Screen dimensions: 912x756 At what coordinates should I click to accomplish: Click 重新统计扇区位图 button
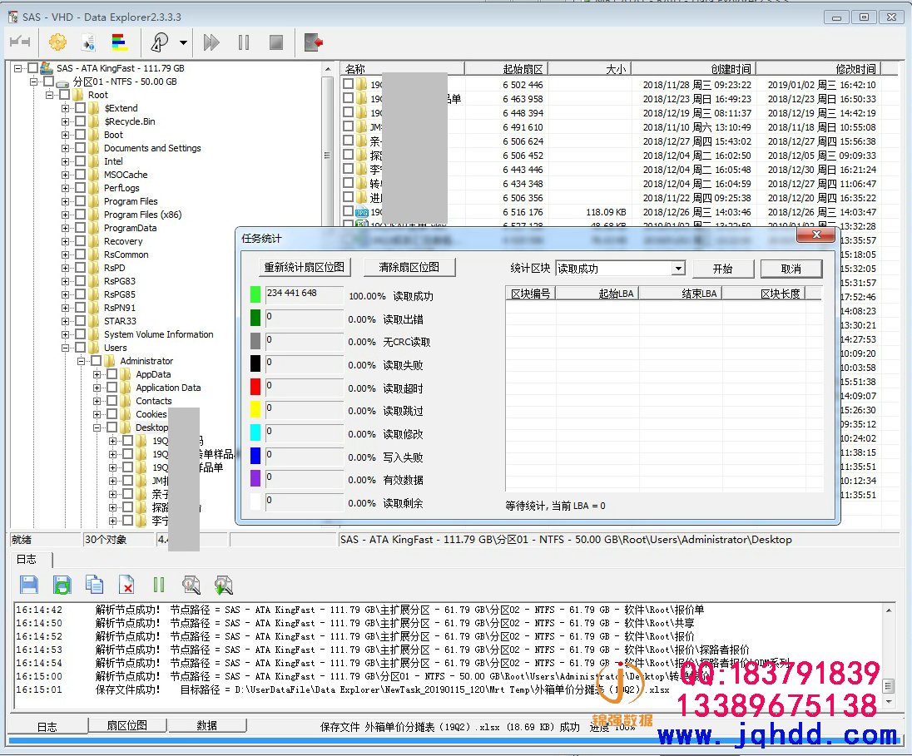tap(305, 268)
